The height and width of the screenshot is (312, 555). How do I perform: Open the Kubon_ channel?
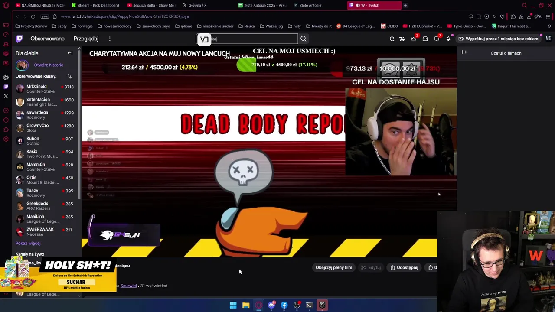[45, 141]
